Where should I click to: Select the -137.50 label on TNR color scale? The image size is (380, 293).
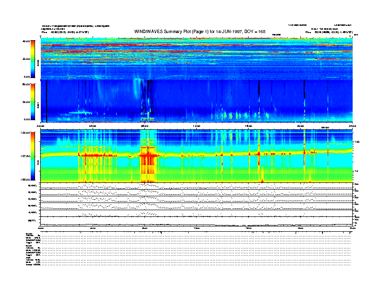point(25,156)
